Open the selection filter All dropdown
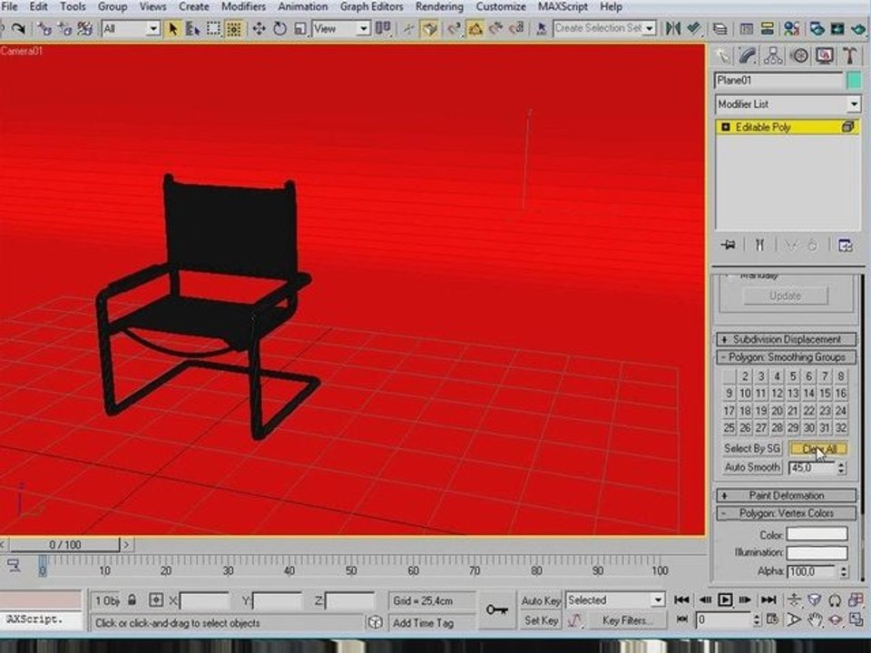The height and width of the screenshot is (653, 871). click(132, 28)
